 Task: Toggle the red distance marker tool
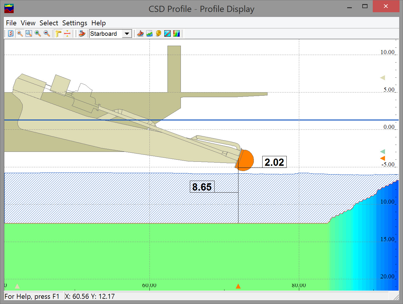pos(67,33)
